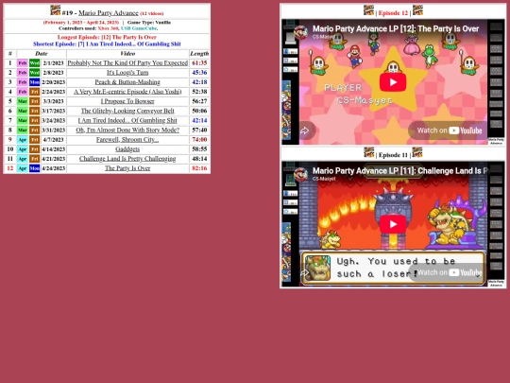510x383 pixels.
Task: Click the Mon day tag in row 12
Action: (x=35, y=168)
